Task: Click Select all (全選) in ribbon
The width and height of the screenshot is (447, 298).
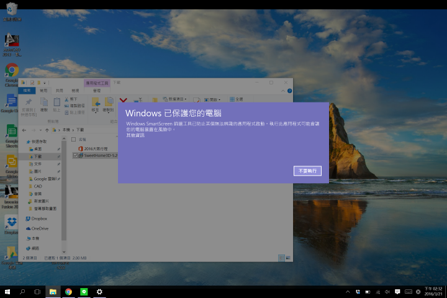Action: [x=237, y=99]
